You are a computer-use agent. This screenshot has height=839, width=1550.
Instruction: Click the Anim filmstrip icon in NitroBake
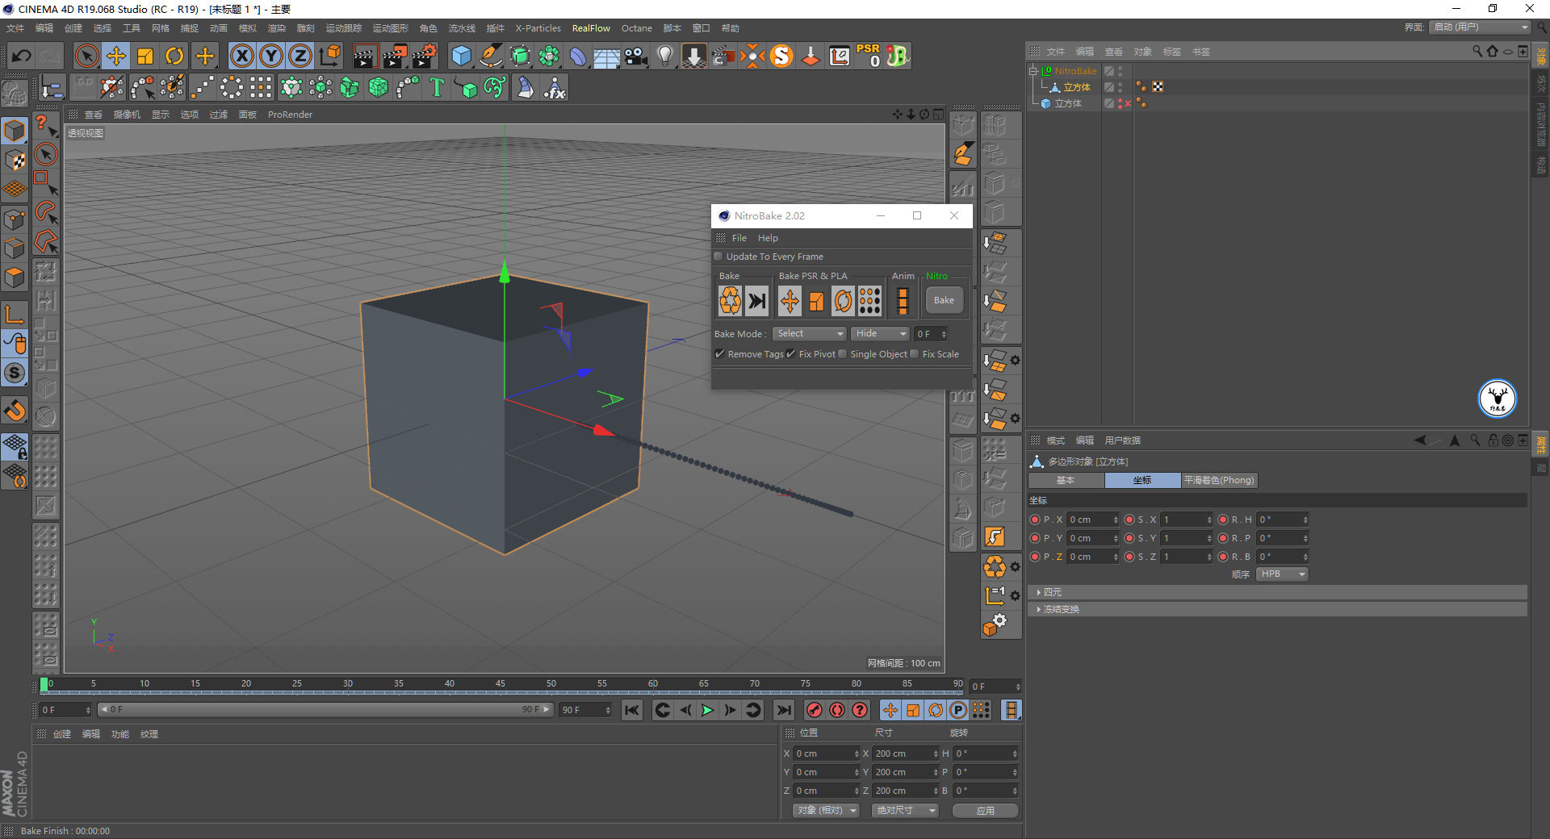(903, 301)
